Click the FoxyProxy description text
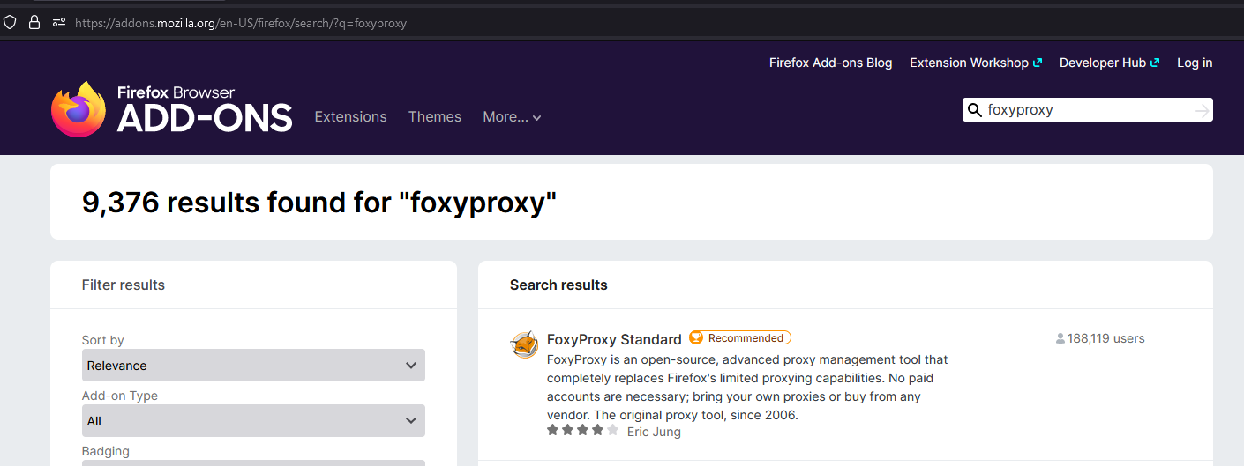Viewport: 1244px width, 466px height. (x=747, y=387)
